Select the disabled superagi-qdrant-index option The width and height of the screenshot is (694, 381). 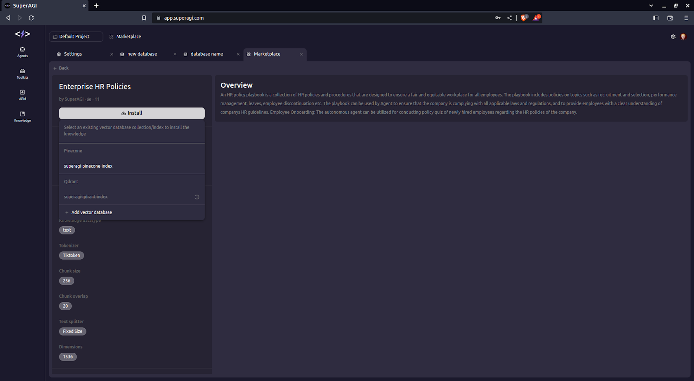86,197
